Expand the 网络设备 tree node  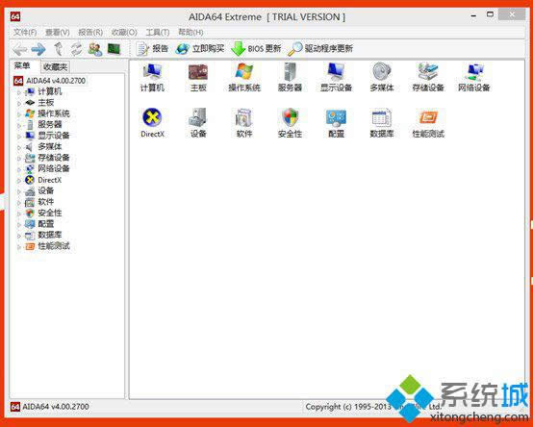(19, 169)
